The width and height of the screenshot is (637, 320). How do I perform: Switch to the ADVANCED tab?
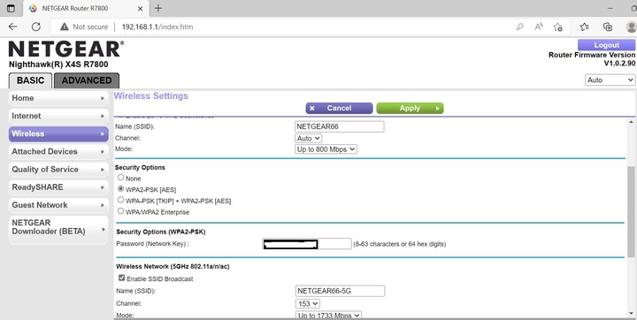pyautogui.click(x=87, y=80)
